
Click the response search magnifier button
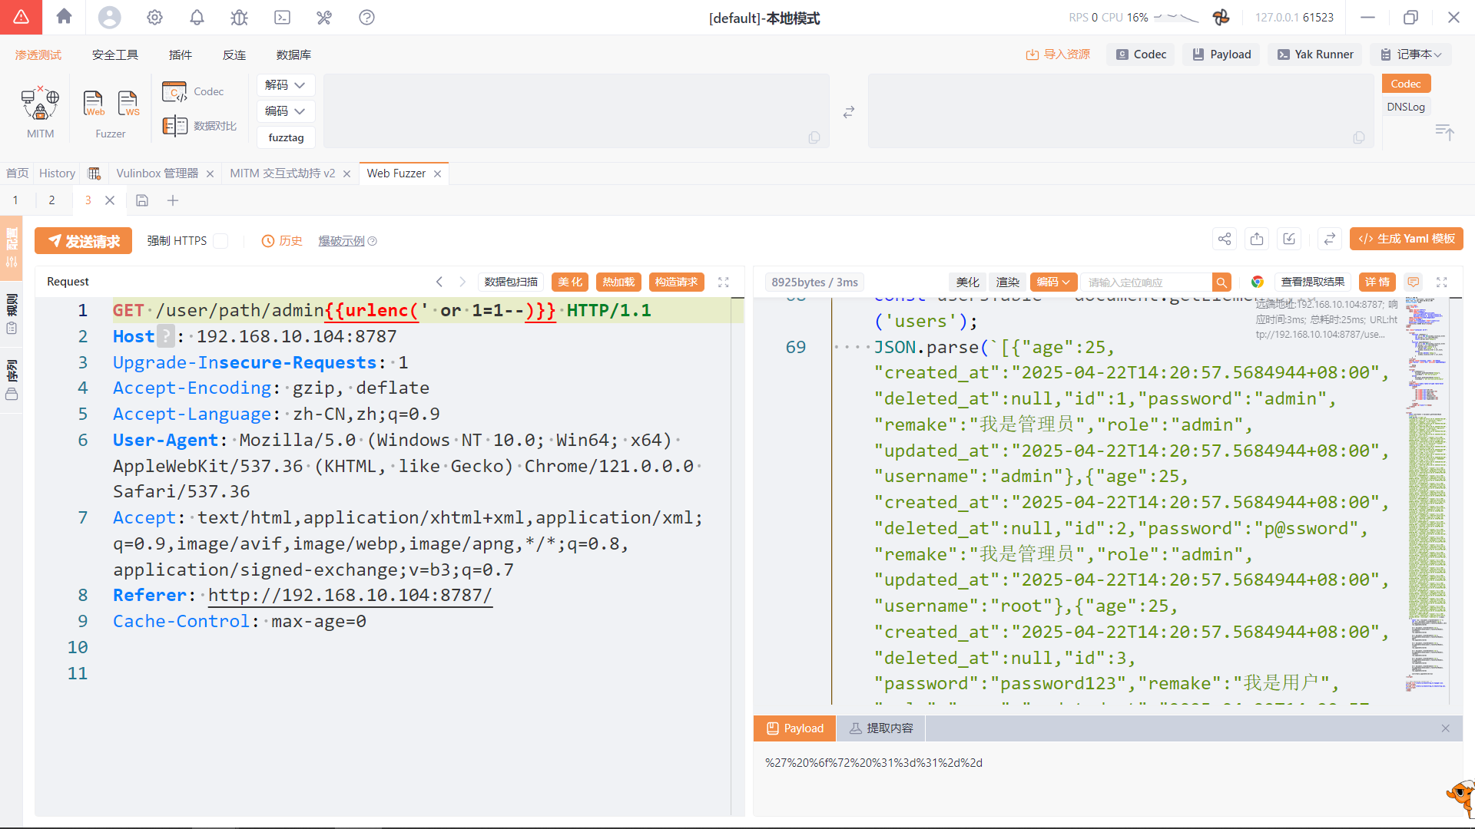pyautogui.click(x=1221, y=282)
